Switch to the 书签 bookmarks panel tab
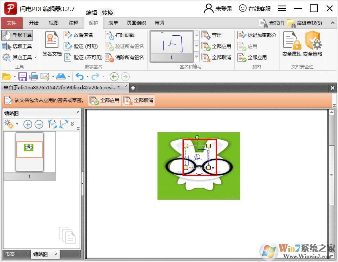 tap(10, 254)
